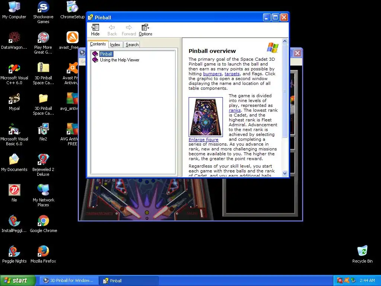Maximize the Pinball help window

275,18
